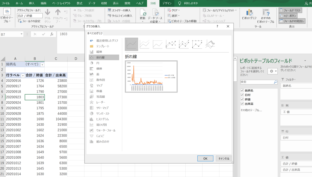
Task: Click フィールドの設定 button
Action: (29, 21)
